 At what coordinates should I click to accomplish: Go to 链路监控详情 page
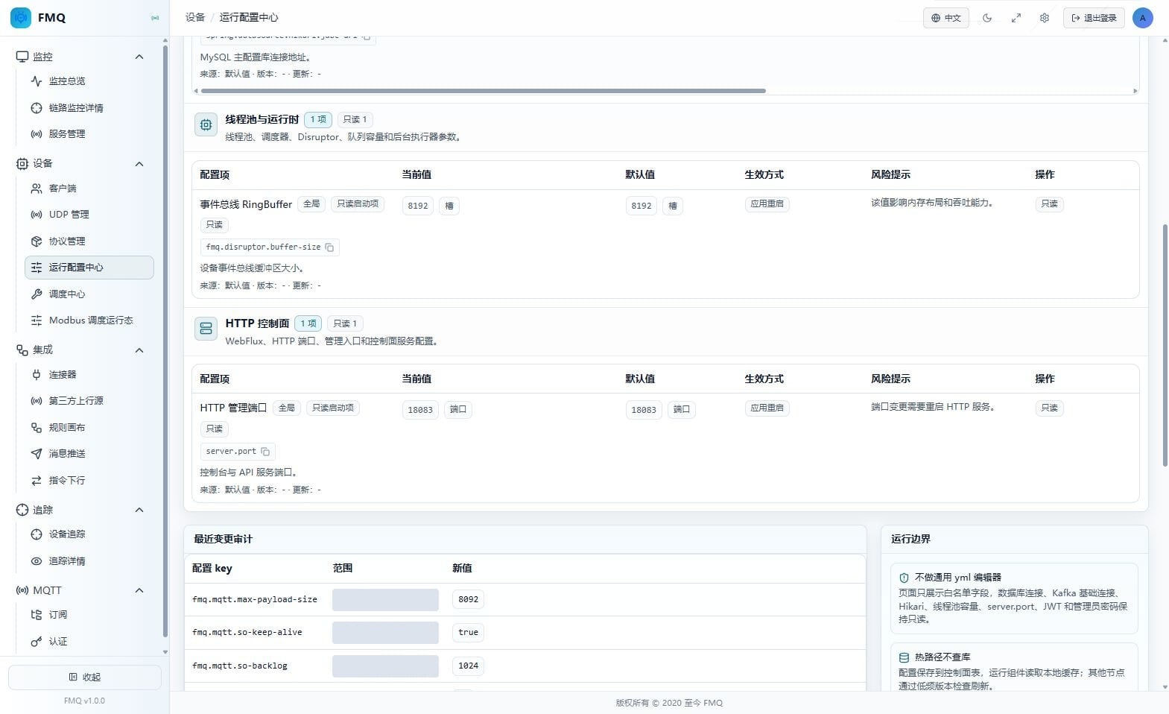point(89,108)
